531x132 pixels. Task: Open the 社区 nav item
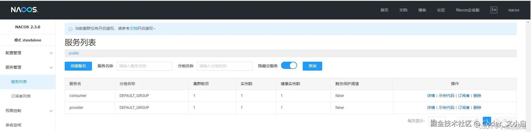[441, 10]
